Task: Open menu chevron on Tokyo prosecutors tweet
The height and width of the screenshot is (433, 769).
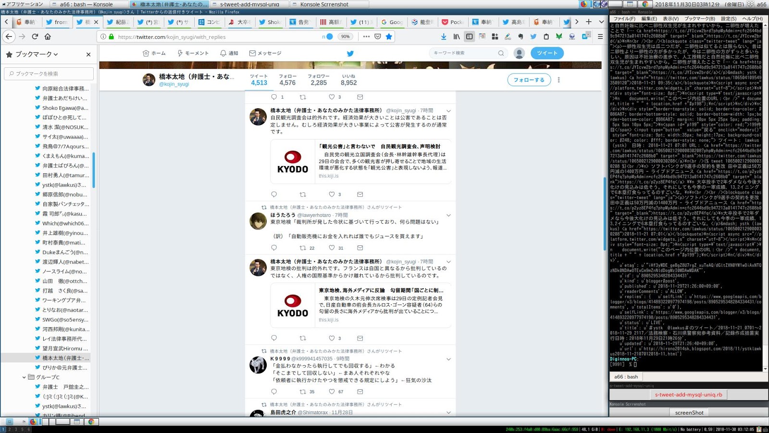Action: click(x=448, y=262)
